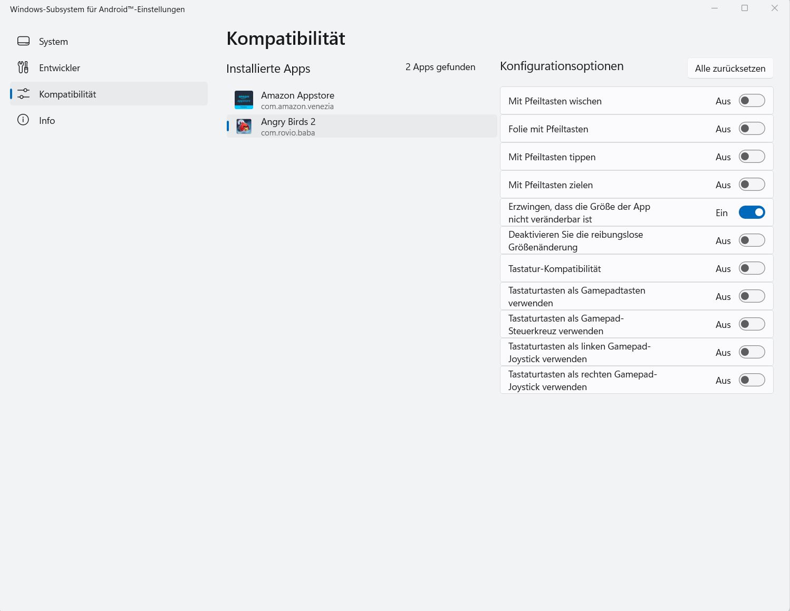This screenshot has height=611, width=790.
Task: Select Amazon Appstore in installed apps list
Action: pos(297,100)
